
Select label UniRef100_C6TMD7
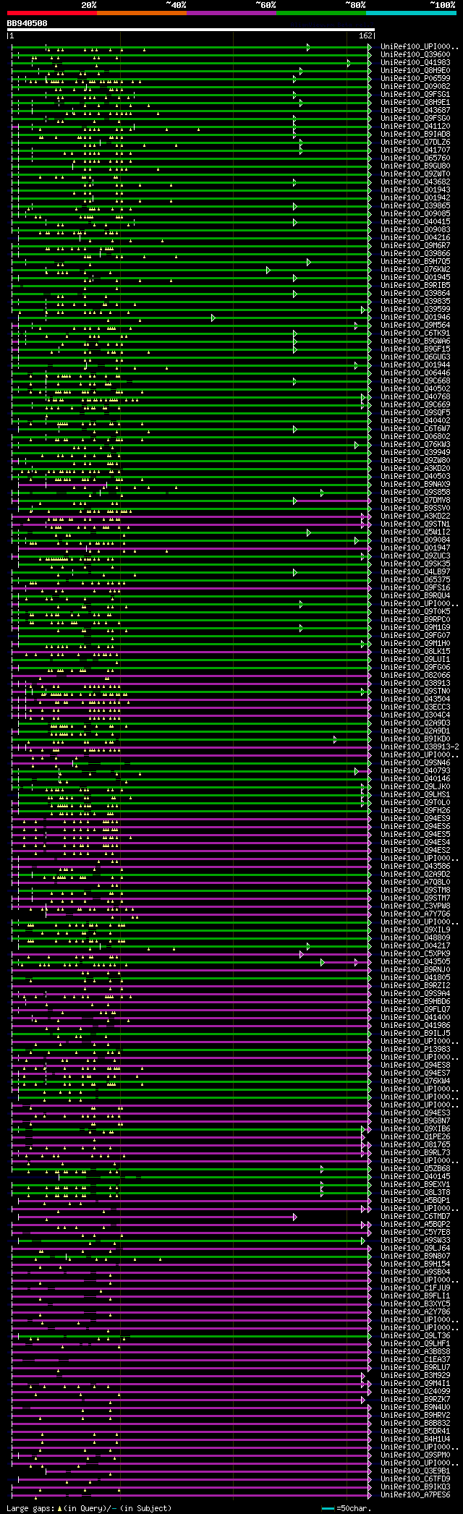tap(415, 1216)
